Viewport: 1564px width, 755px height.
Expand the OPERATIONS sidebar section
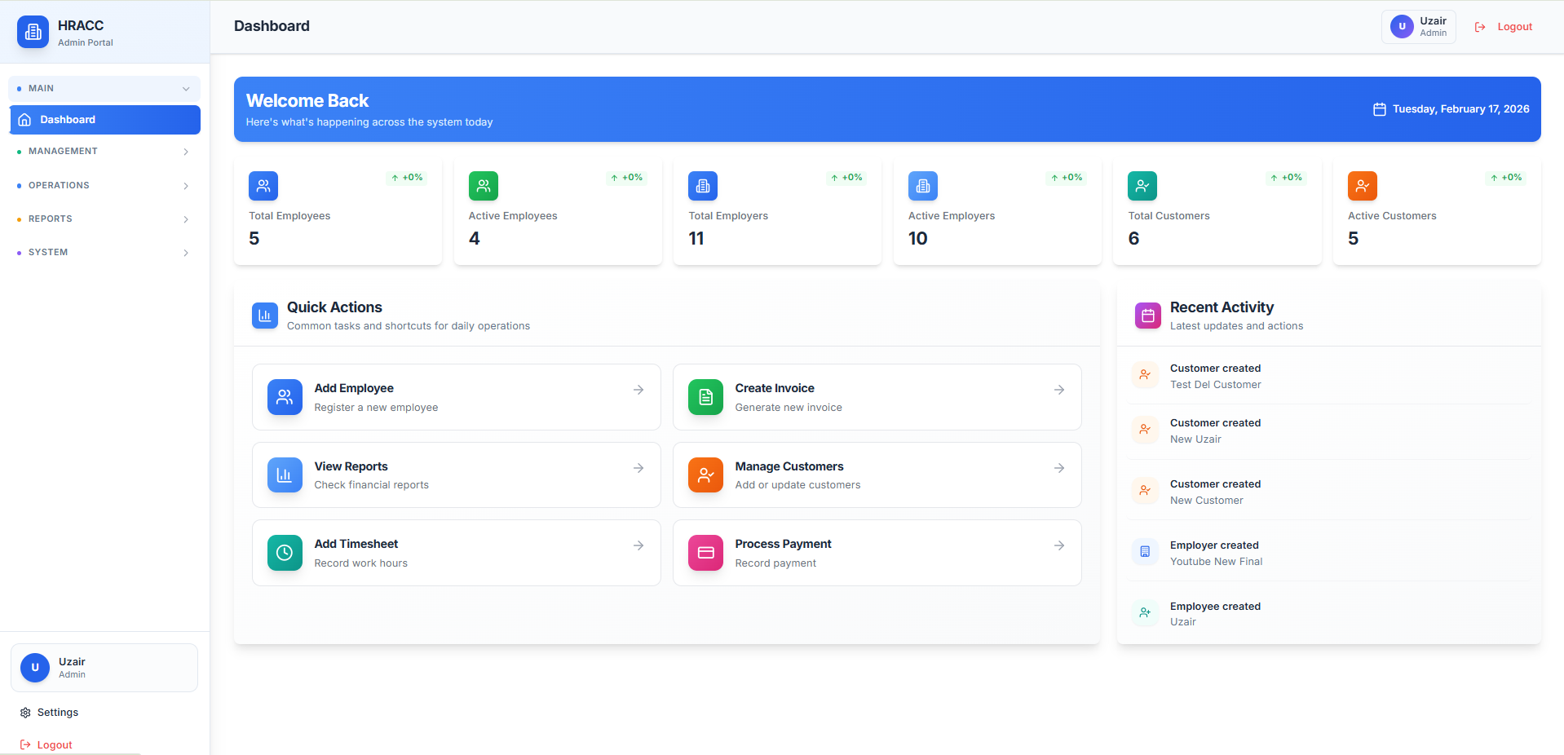pos(104,186)
